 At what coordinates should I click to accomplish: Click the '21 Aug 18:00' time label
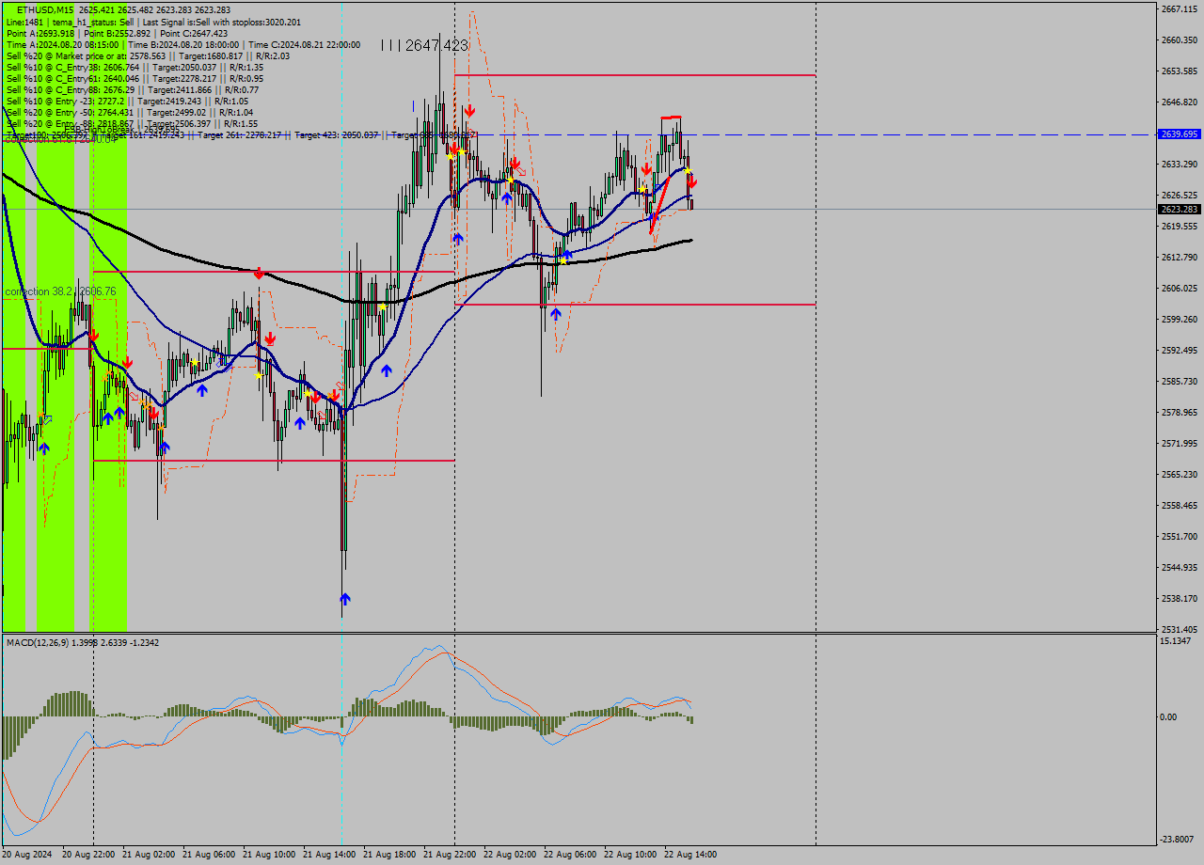point(389,855)
